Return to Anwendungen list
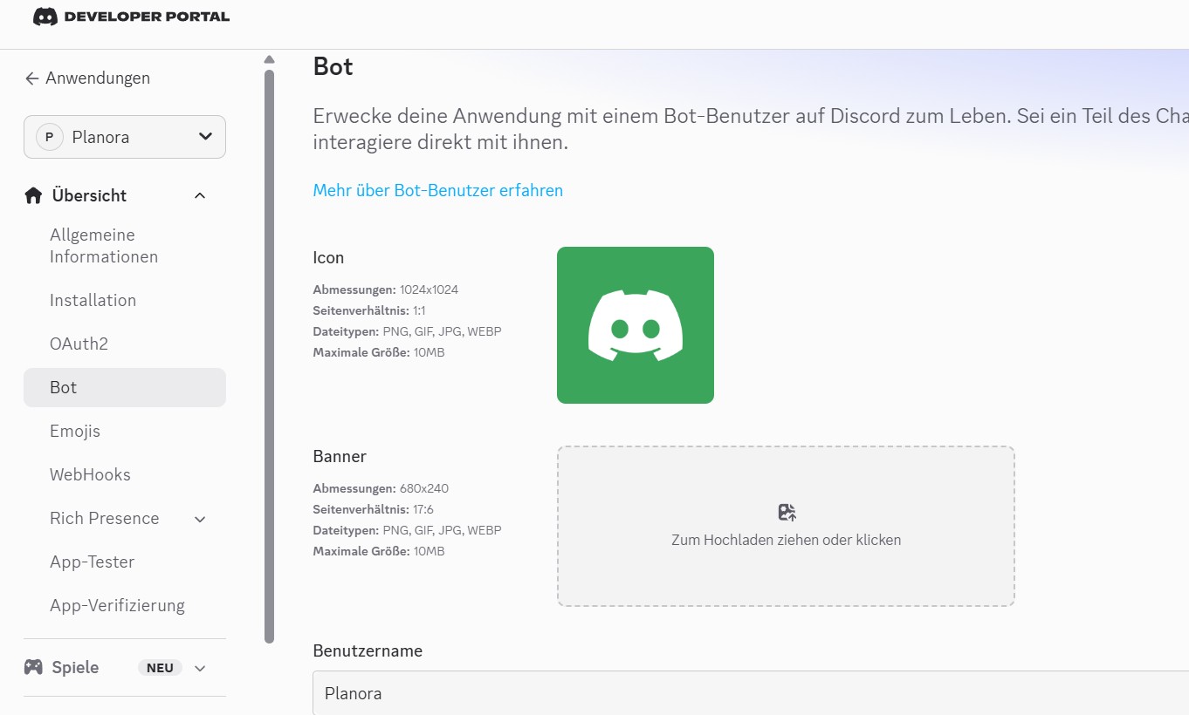The height and width of the screenshot is (715, 1189). pos(98,78)
